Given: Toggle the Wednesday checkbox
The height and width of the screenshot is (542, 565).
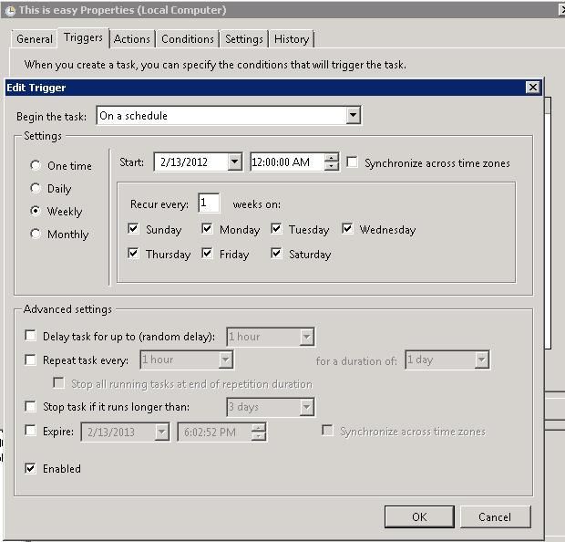Looking at the screenshot, I should (x=347, y=229).
